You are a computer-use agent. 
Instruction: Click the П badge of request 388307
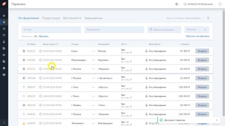[24, 87]
